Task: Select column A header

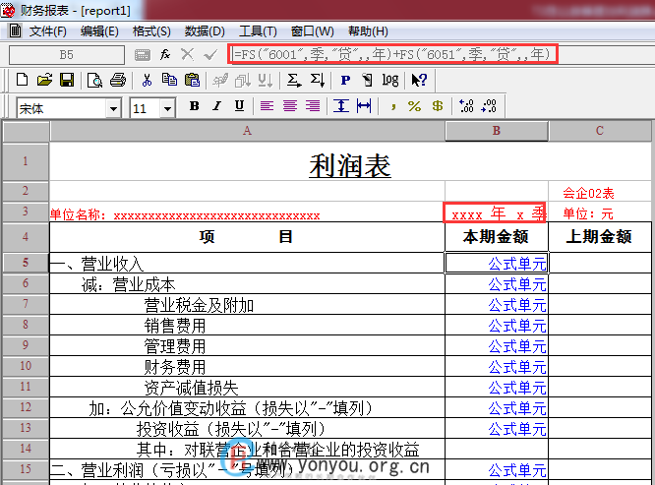Action: click(x=247, y=131)
